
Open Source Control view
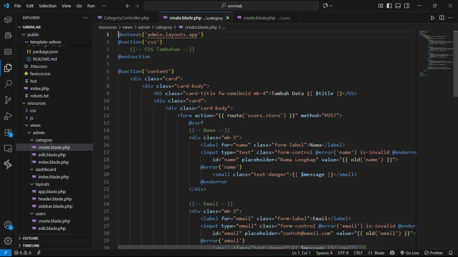pos(8,100)
